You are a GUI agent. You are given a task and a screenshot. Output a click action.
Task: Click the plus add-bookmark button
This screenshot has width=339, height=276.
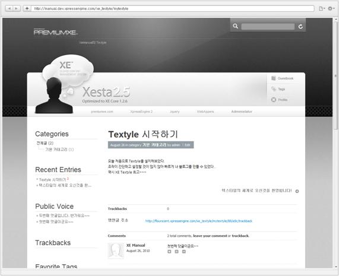click(x=27, y=8)
